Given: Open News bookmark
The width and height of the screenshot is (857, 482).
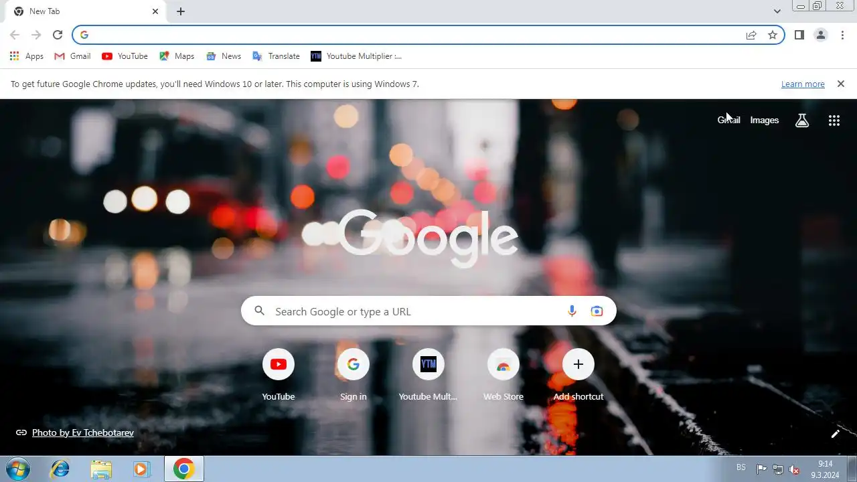Looking at the screenshot, I should click(x=224, y=56).
